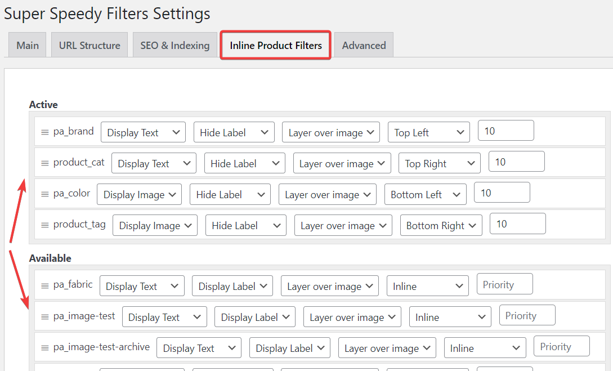Image resolution: width=613 pixels, height=371 pixels.
Task: Open pa_fabric Display Text dropdown
Action: (142, 286)
